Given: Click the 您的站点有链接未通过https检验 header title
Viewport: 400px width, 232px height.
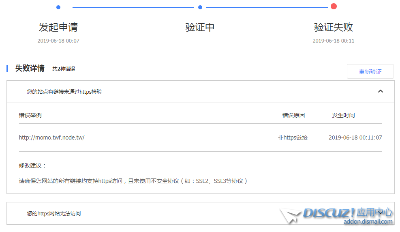Looking at the screenshot, I should [64, 92].
